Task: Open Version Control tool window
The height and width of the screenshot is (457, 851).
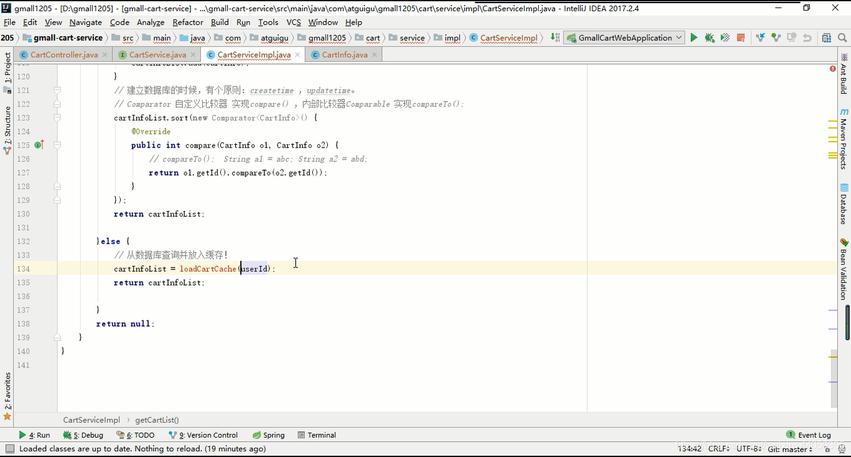Action: tap(203, 435)
